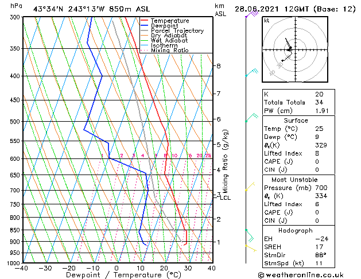Click the SREH value 17
The image size is (361, 279).
click(x=319, y=247)
